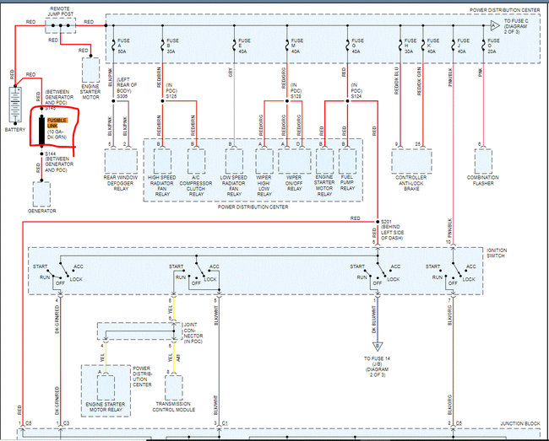Screen dimensions: 549x441
Task: Click the A/C COMPRESSOR CLUTCH RELAY label
Action: coord(196,186)
